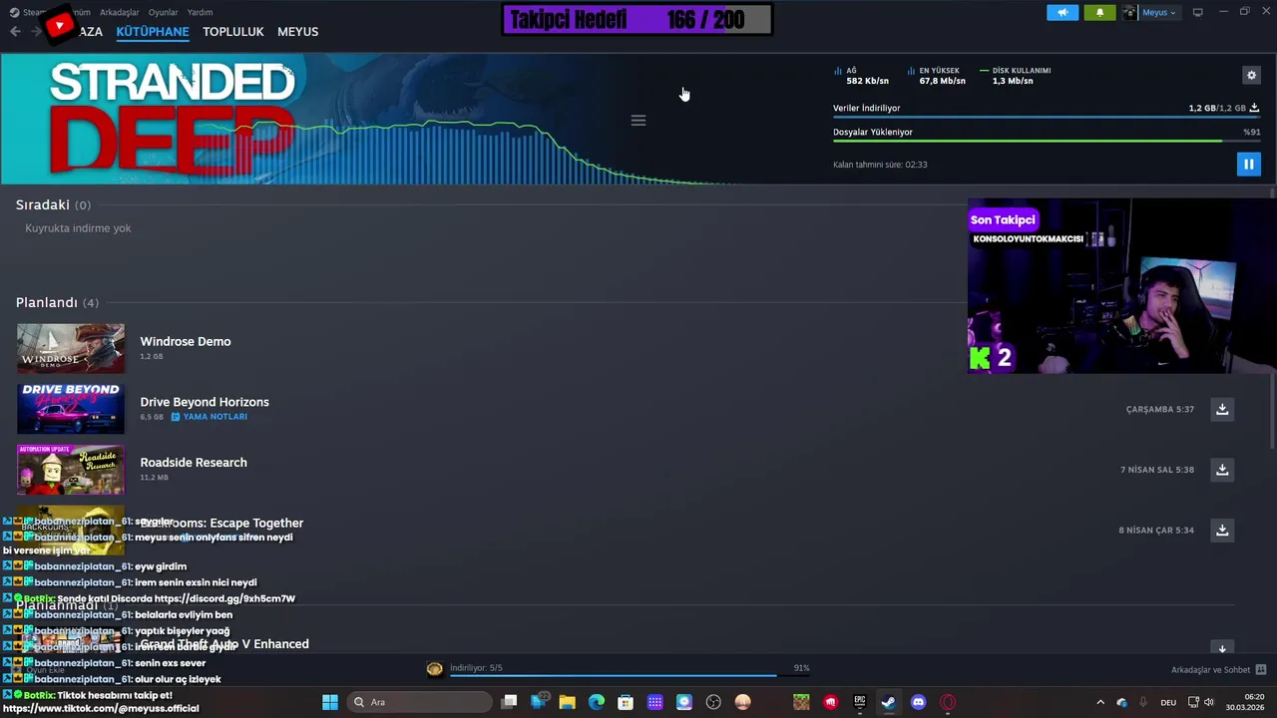1277x718 pixels.
Task: Click the bottom İndiriliyor 5/5 progress bar
Action: (x=630, y=675)
